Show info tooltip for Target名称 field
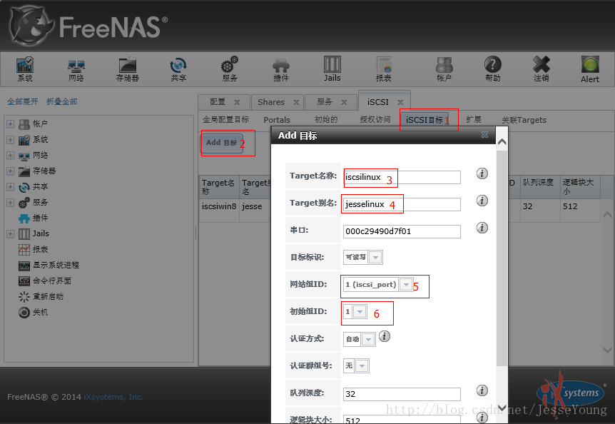 (482, 173)
